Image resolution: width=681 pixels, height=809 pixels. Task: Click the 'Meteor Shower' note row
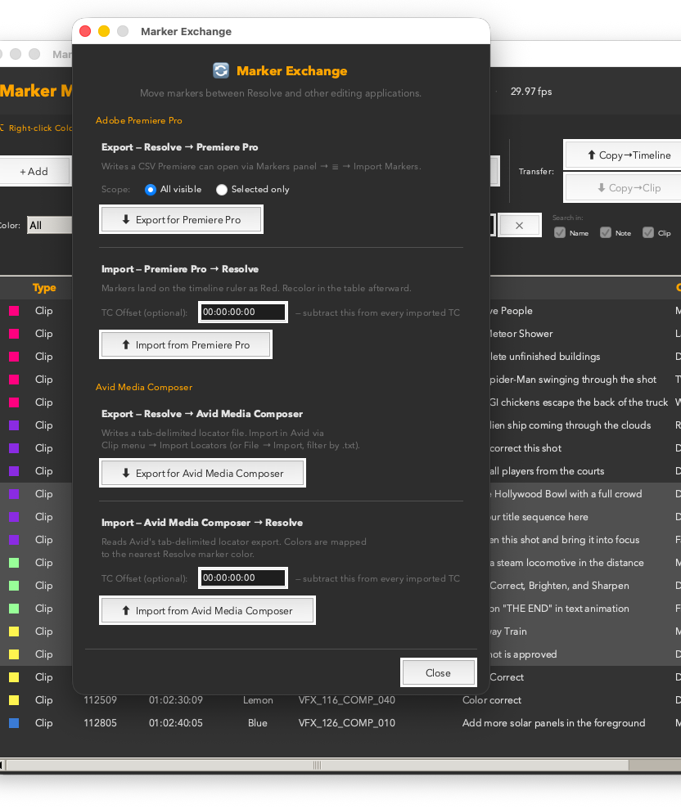(x=521, y=334)
